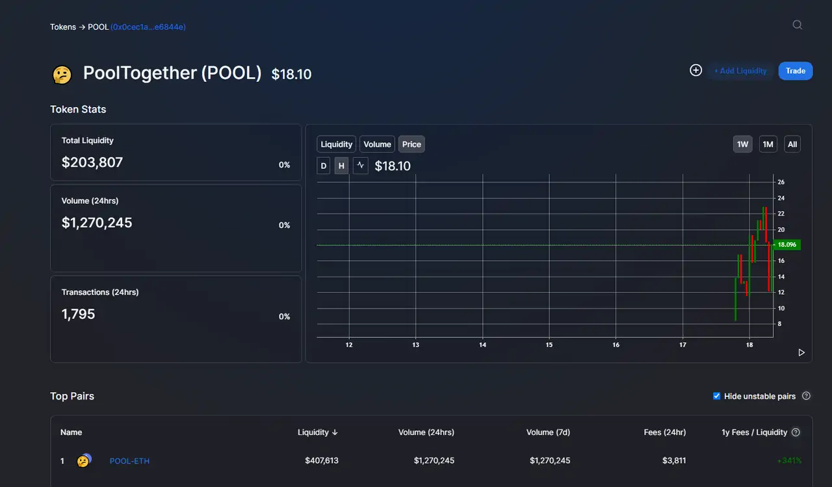Viewport: 832px width, 487px height.
Task: Sort pairs by Liquidity column header
Action: (318, 432)
